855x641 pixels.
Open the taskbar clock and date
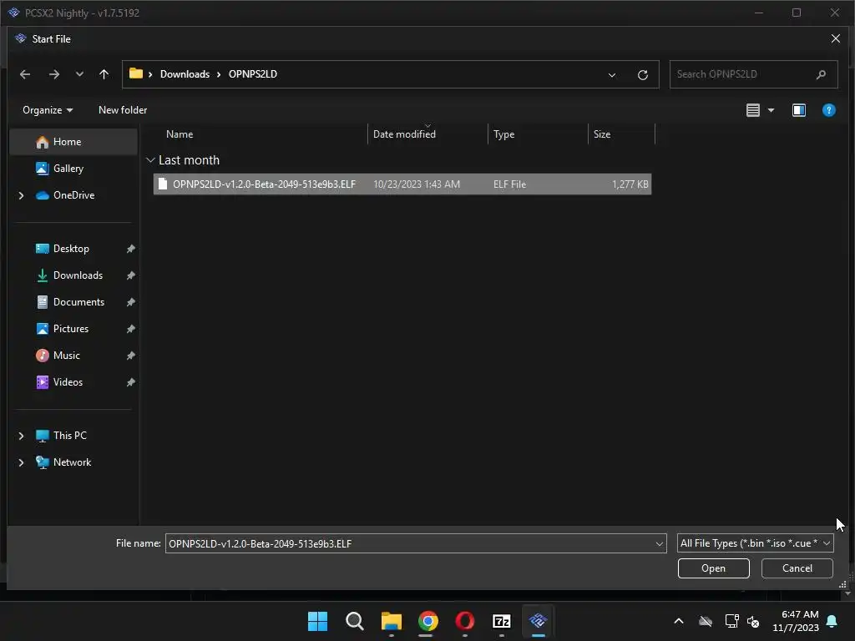[796, 621]
